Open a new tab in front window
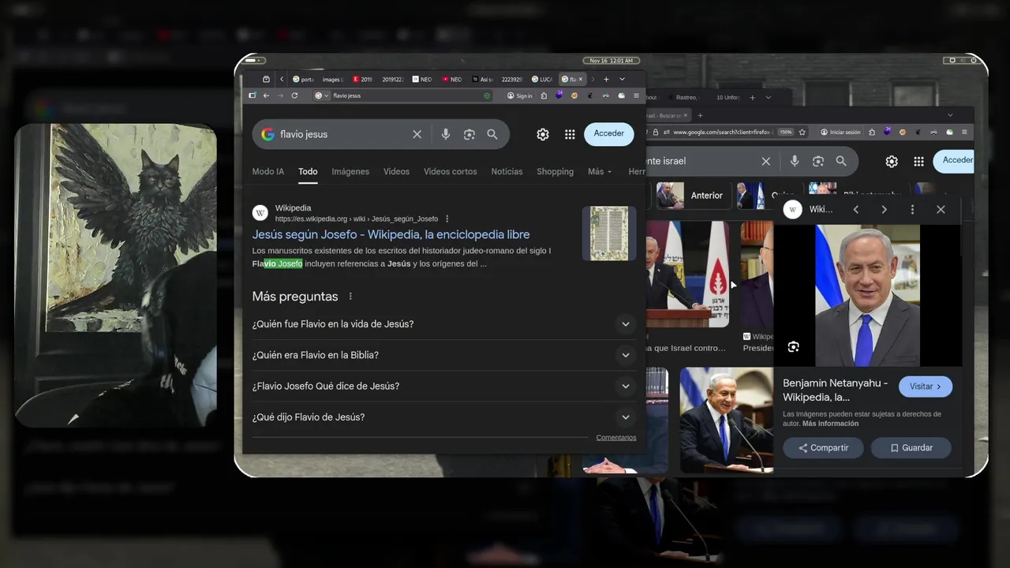 click(606, 79)
